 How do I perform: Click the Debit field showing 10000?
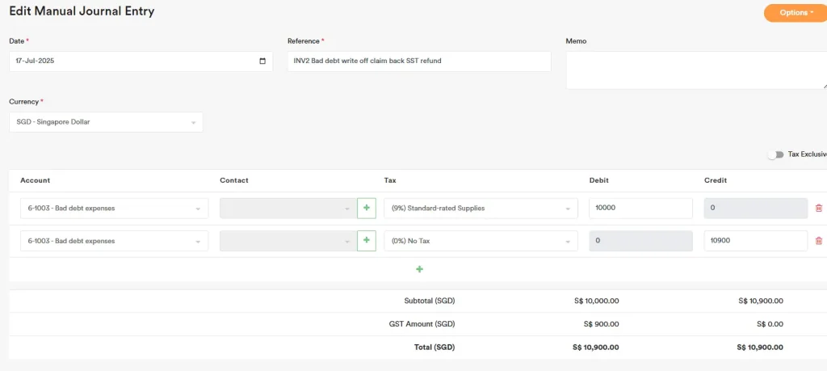(x=640, y=209)
